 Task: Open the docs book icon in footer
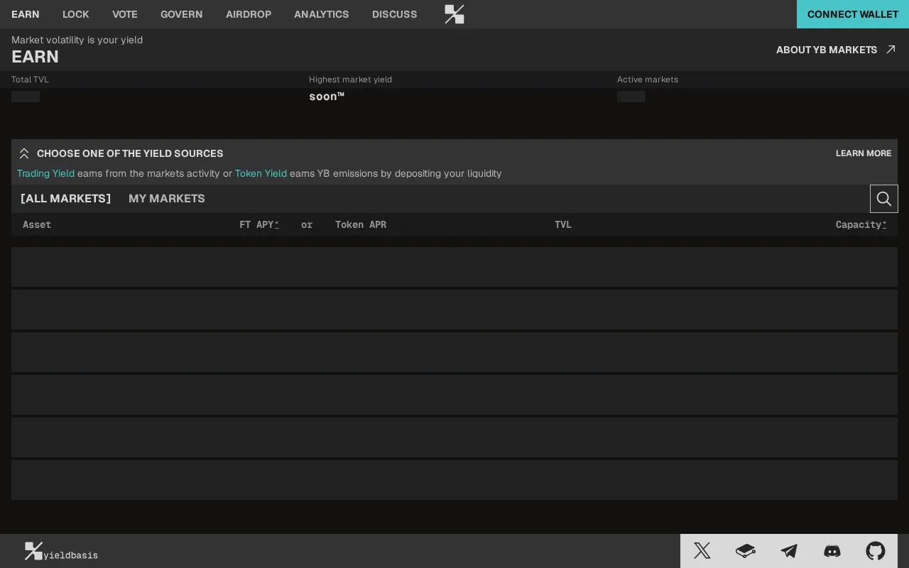coord(746,551)
